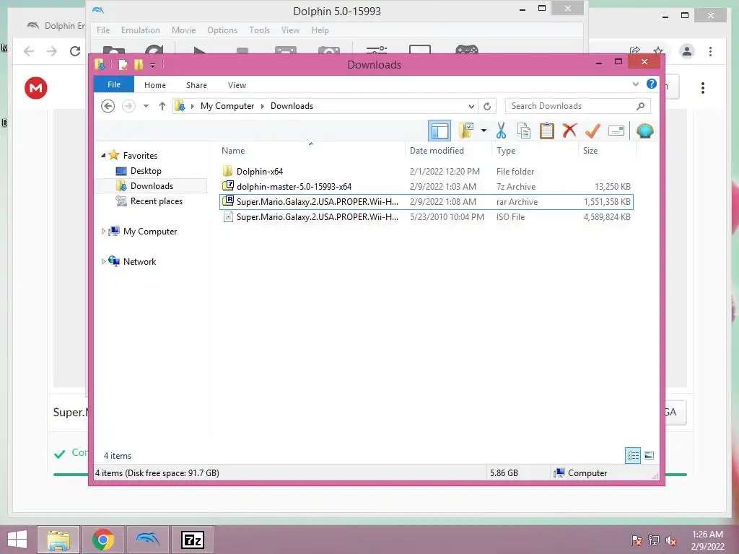Expand My Computer in navigation pane

[x=103, y=232]
